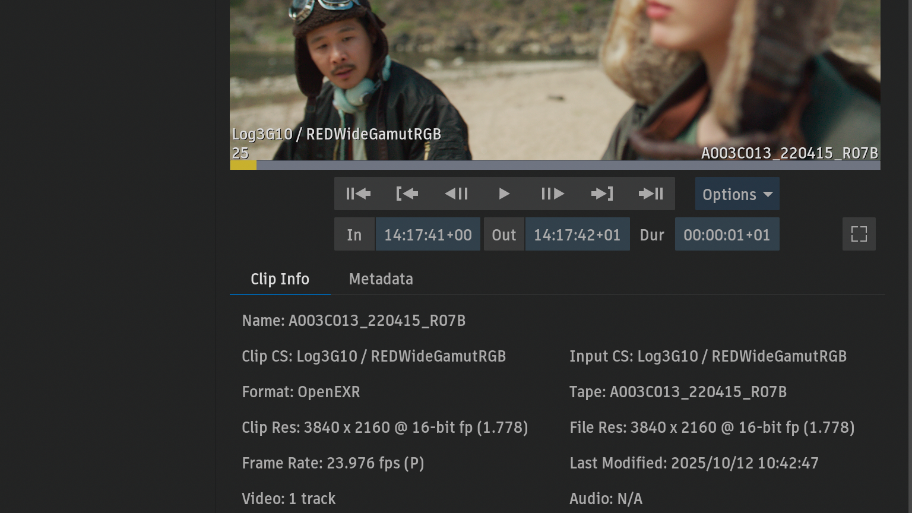Jump to the last frame of clip
912x513 pixels.
coord(651,194)
